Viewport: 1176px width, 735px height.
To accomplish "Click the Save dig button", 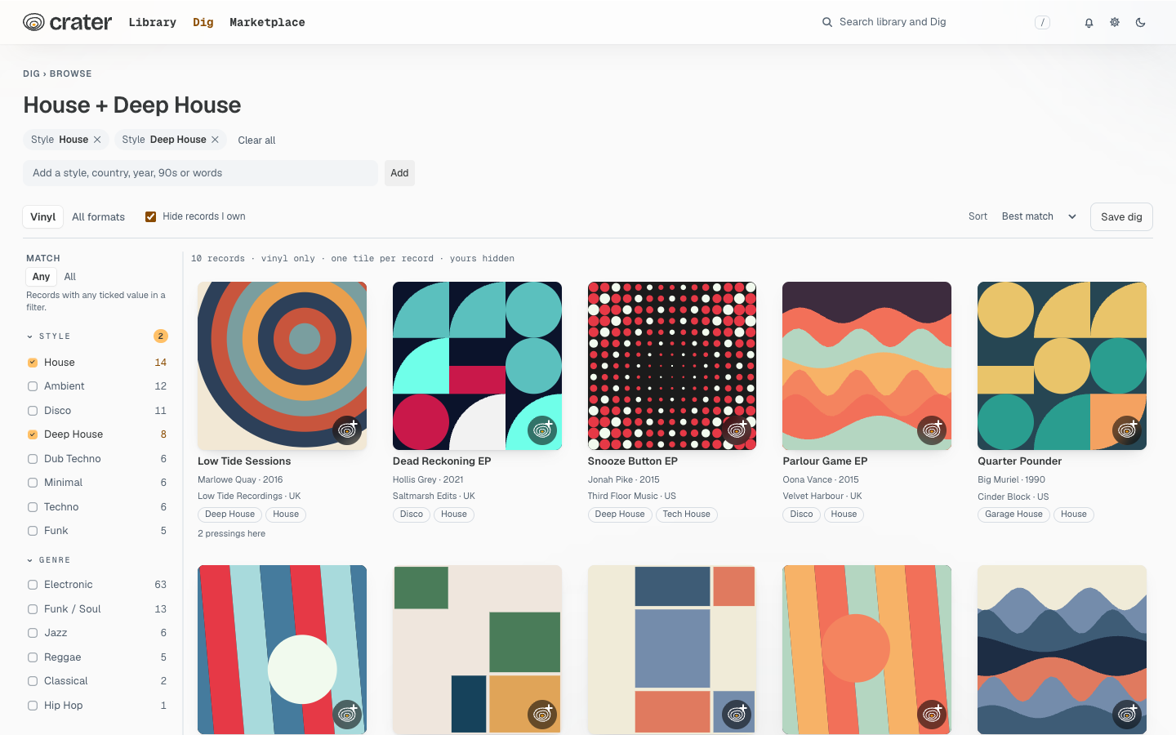I will 1121,217.
